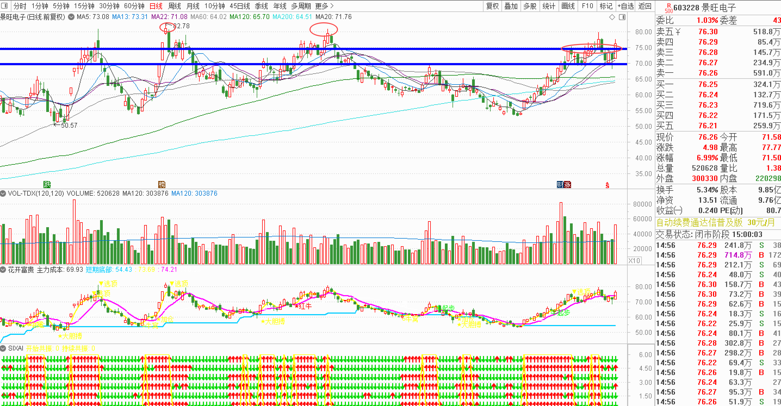This screenshot has height=406, width=781.
Task: Click the MA22: 71.08 indicator label
Action: click(x=169, y=17)
